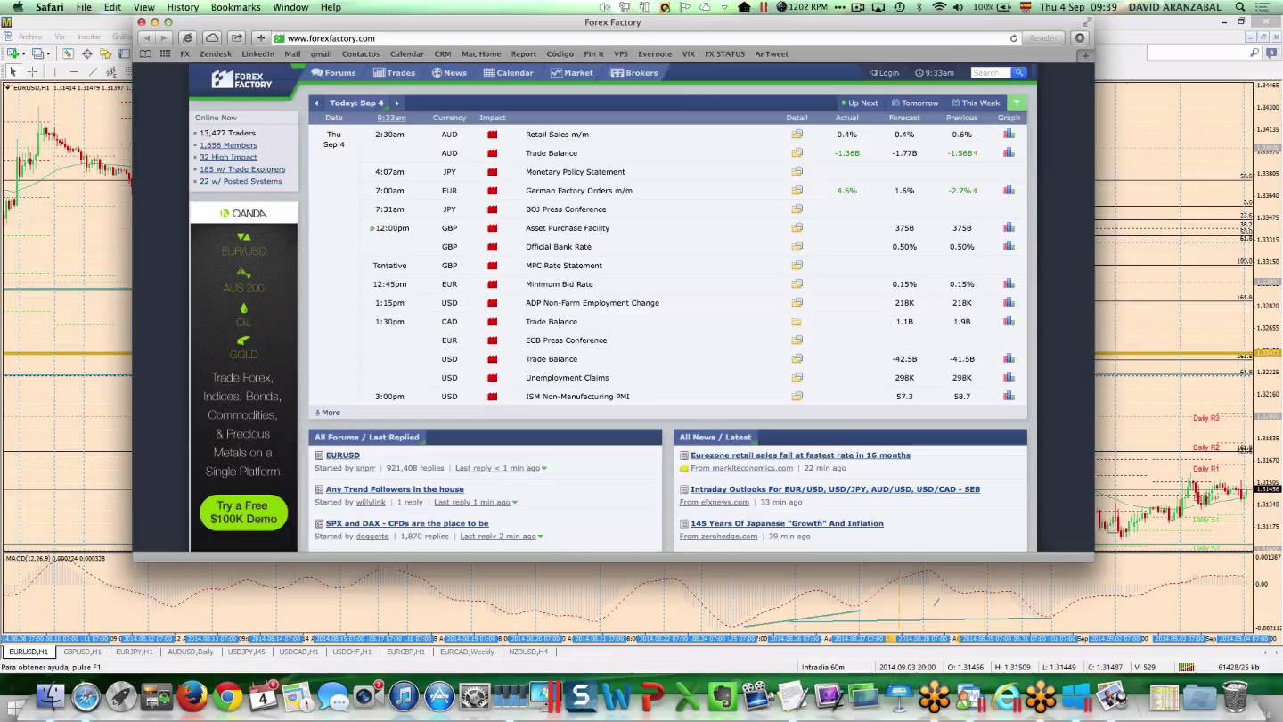Screen dimensions: 1283x722
Task: Open detail folder for Unemployment Claims
Action: (x=797, y=378)
